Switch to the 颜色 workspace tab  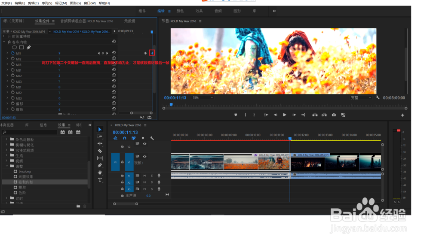pyautogui.click(x=180, y=11)
